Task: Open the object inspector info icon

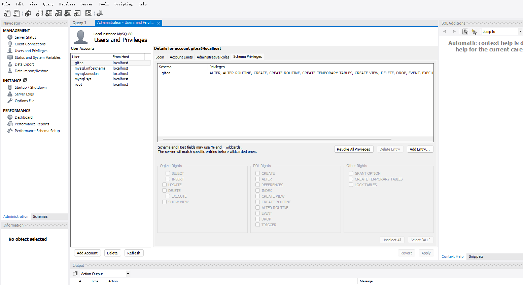Action: (x=28, y=13)
